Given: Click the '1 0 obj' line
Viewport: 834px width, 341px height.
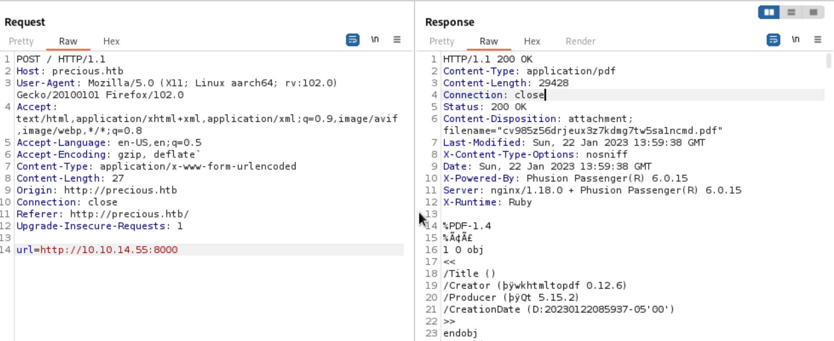Looking at the screenshot, I should click(463, 250).
